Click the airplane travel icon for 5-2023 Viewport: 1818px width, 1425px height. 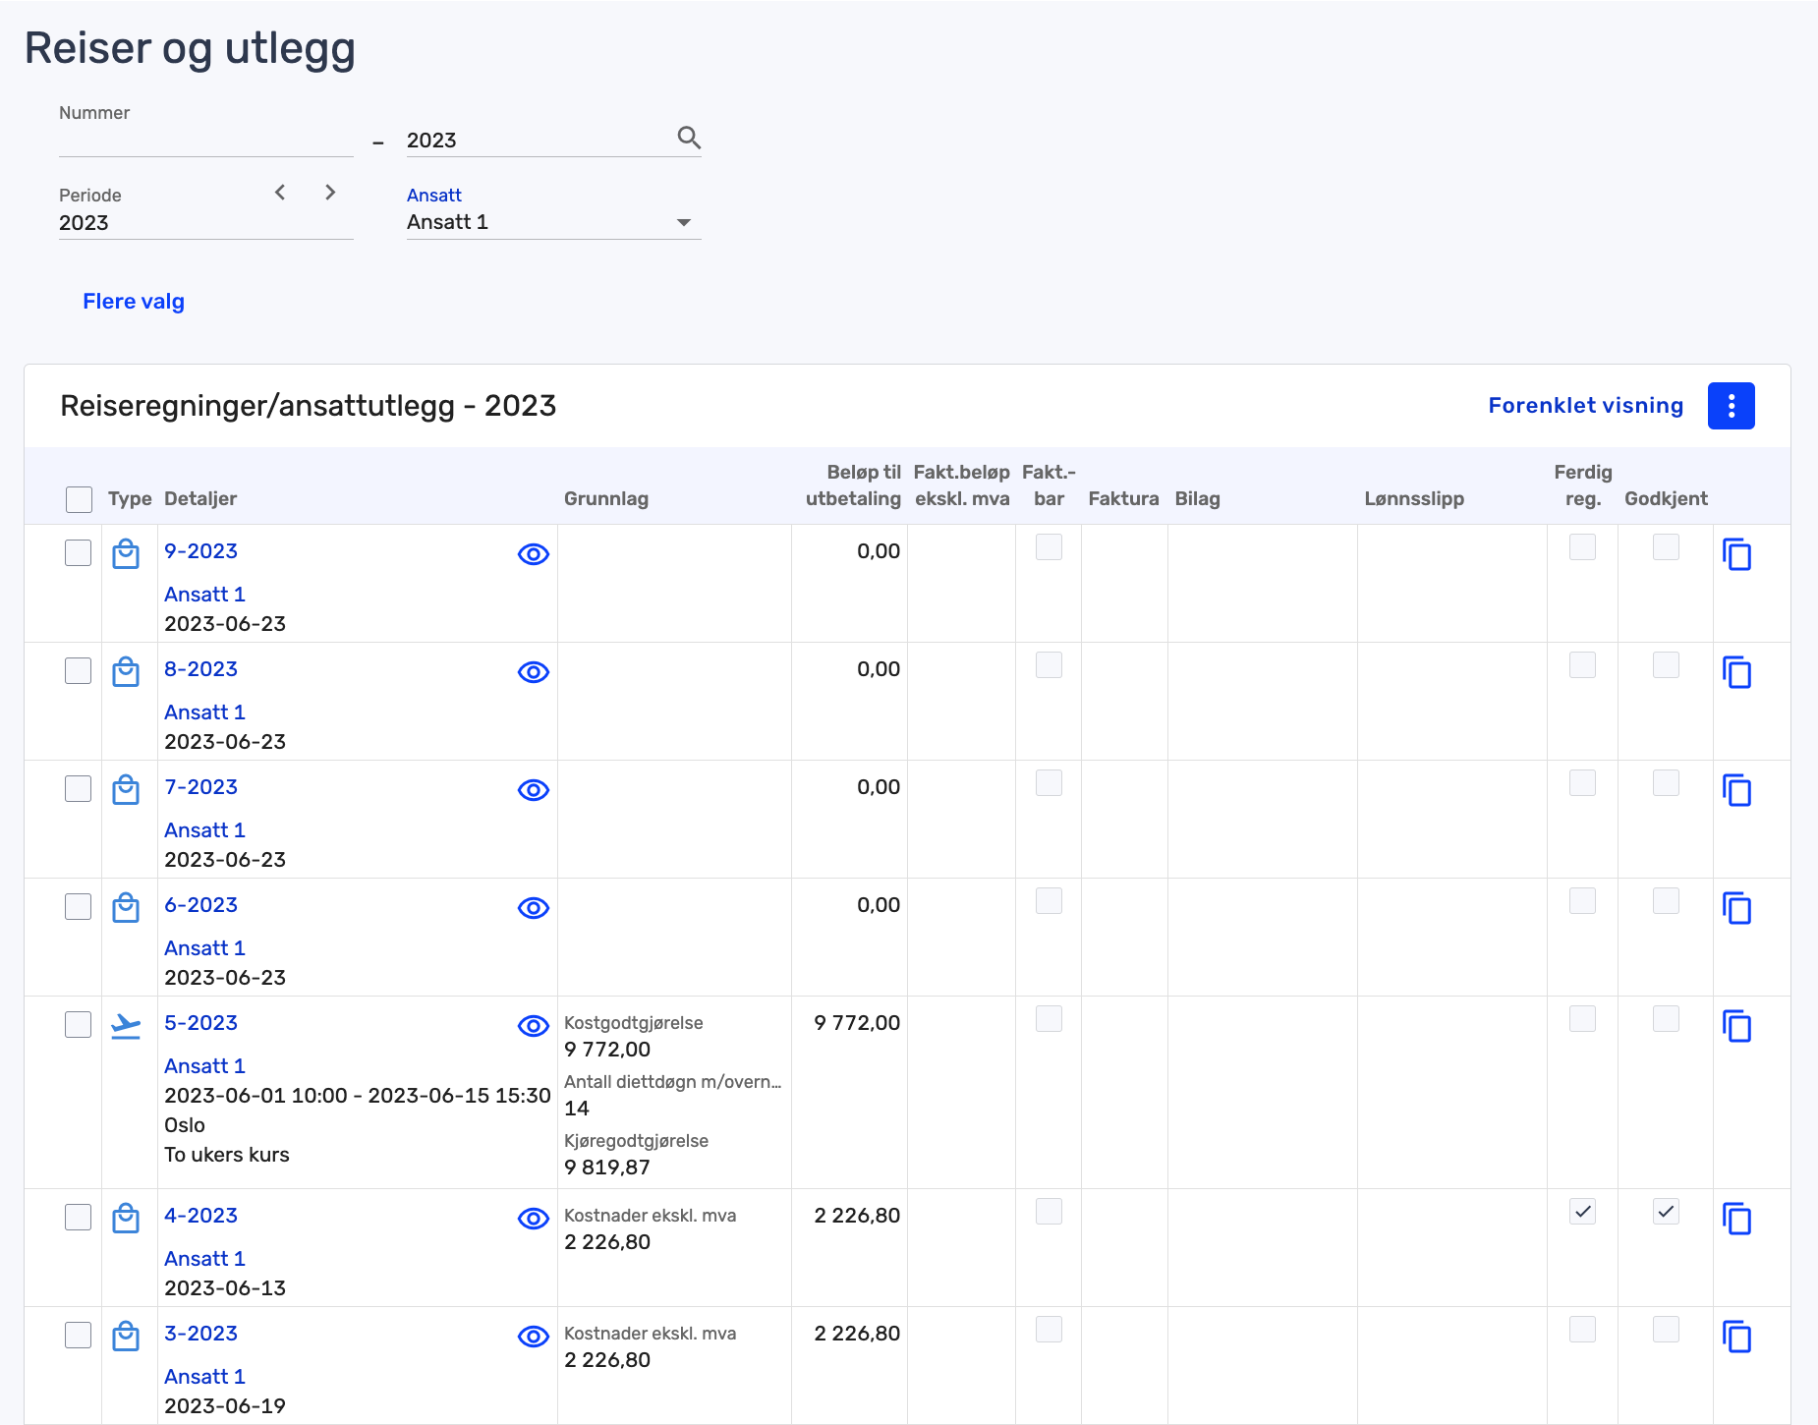pos(126,1026)
